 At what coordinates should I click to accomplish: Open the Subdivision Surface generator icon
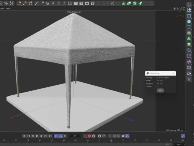point(189,33)
